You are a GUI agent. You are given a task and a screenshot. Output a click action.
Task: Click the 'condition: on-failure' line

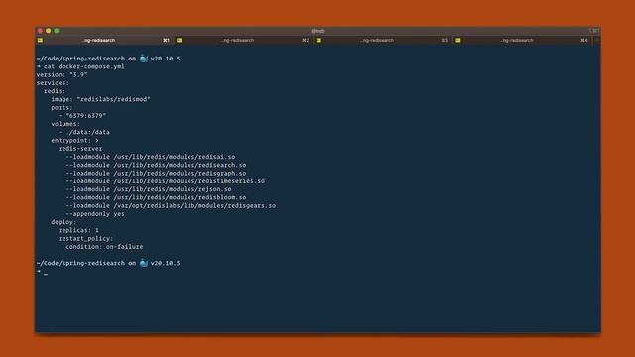[104, 247]
